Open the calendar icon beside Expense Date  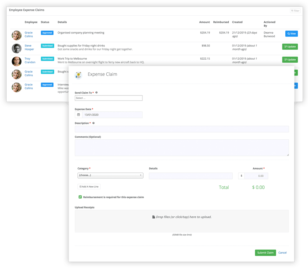click(x=79, y=114)
